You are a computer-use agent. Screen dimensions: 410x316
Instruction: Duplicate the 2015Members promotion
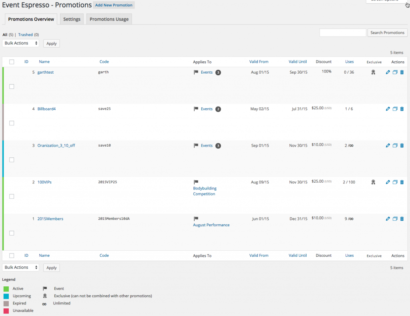click(x=395, y=219)
